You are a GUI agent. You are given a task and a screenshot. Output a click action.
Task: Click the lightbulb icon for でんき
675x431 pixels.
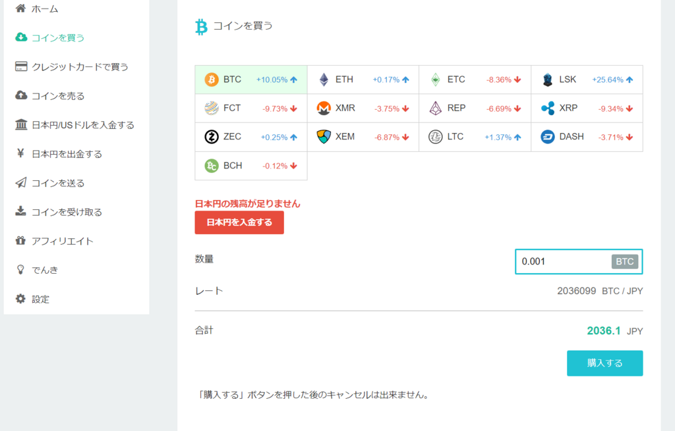[x=20, y=269]
